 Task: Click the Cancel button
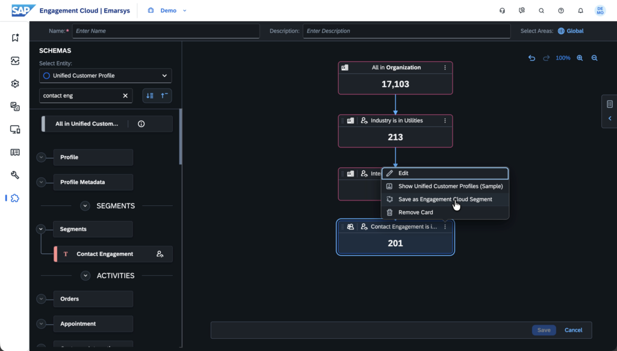tap(574, 330)
